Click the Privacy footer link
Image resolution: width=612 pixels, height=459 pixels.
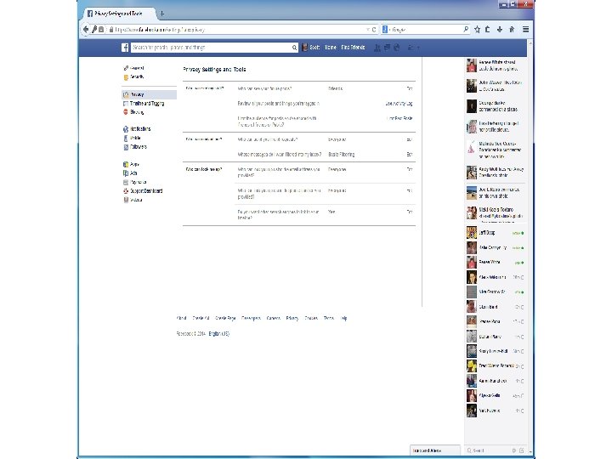click(x=292, y=318)
